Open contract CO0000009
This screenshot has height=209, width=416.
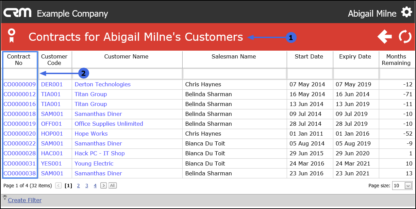click(20, 84)
